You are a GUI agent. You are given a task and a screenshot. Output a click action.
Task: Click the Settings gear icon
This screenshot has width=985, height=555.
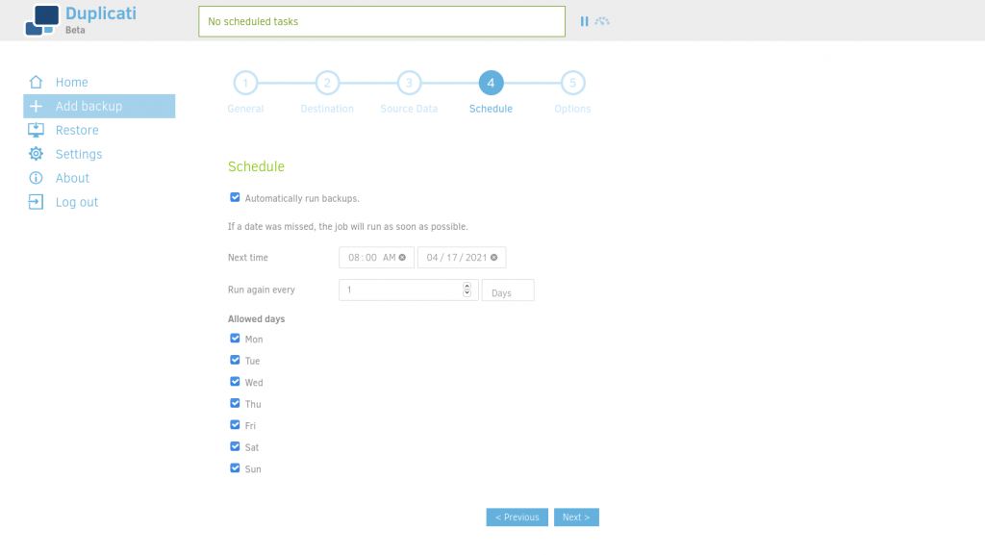[36, 154]
